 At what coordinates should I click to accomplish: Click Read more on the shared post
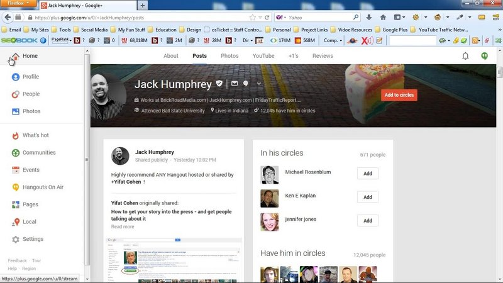pyautogui.click(x=123, y=226)
